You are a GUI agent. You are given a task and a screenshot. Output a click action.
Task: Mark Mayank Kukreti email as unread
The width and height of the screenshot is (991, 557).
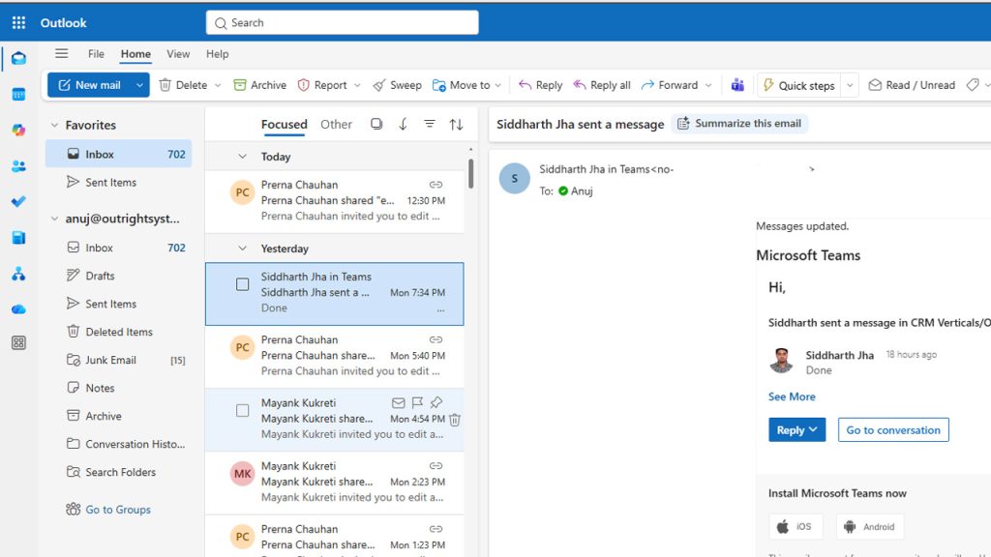tap(398, 403)
